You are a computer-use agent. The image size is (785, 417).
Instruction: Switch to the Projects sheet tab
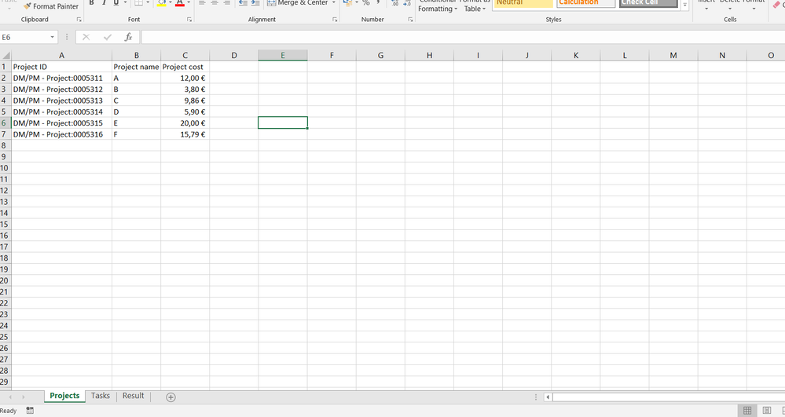tap(64, 396)
